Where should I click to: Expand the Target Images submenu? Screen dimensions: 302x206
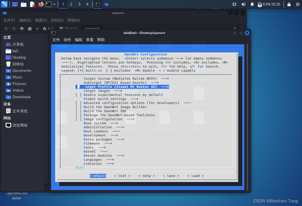tap(103, 91)
